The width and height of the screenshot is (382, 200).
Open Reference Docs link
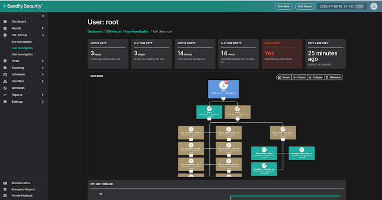pyautogui.click(x=21, y=183)
